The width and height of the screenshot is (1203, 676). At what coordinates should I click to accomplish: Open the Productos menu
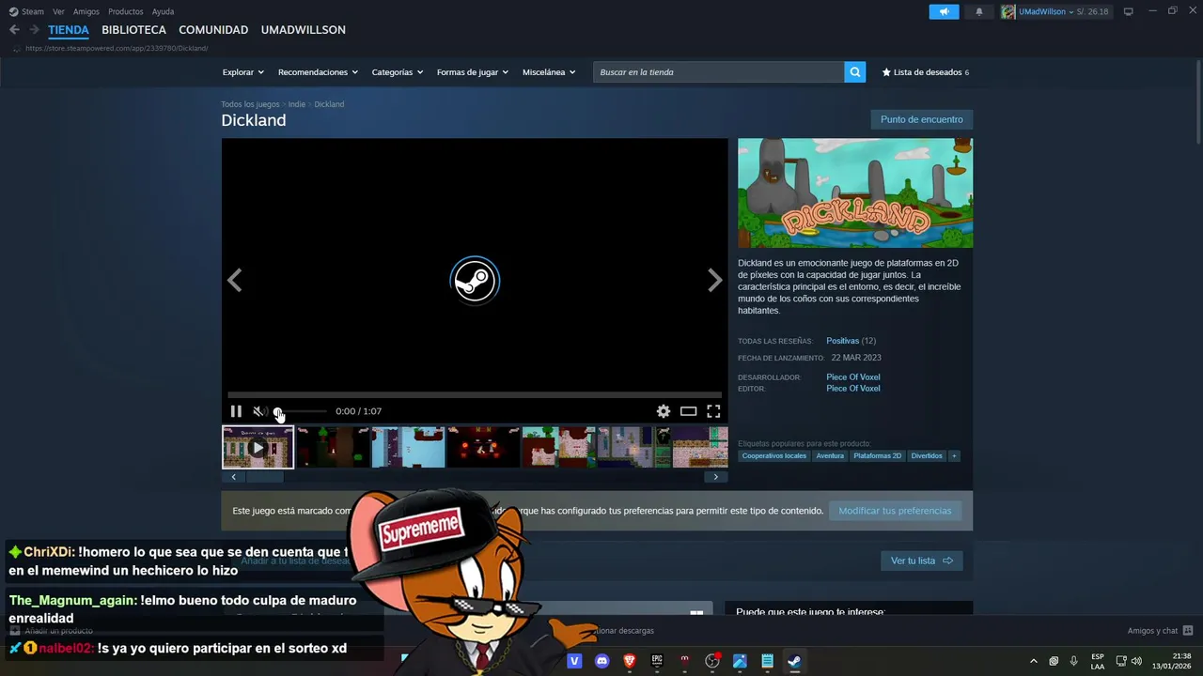[126, 11]
